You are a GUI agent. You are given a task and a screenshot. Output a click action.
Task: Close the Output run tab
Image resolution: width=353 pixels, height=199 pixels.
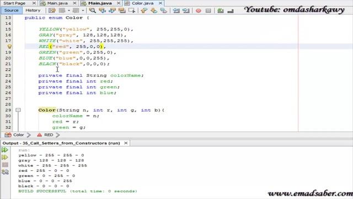tap(126, 143)
